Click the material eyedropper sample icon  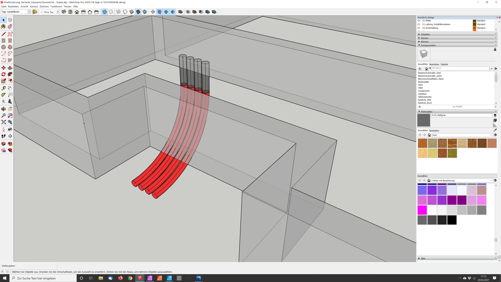[x=495, y=130]
